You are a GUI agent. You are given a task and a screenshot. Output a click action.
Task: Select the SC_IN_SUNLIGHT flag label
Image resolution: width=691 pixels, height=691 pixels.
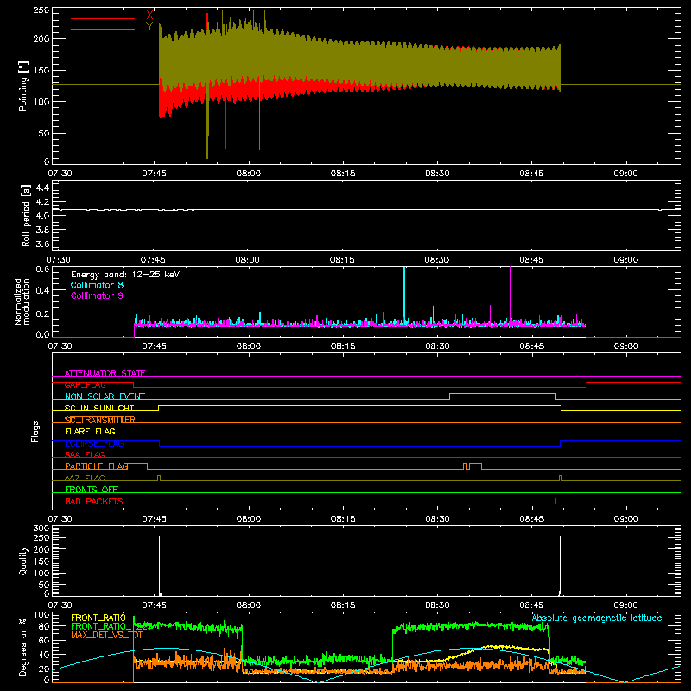[x=99, y=408]
